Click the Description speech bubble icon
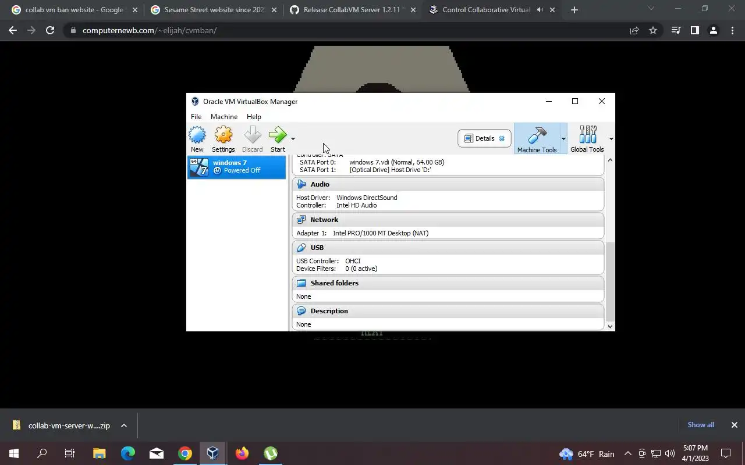745x465 pixels. tap(301, 311)
